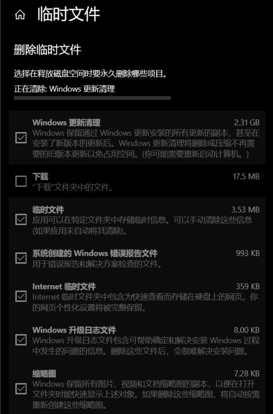Viewport: 273px width, 414px height.
Task: Click the cleanup progress bar
Action: [92, 98]
